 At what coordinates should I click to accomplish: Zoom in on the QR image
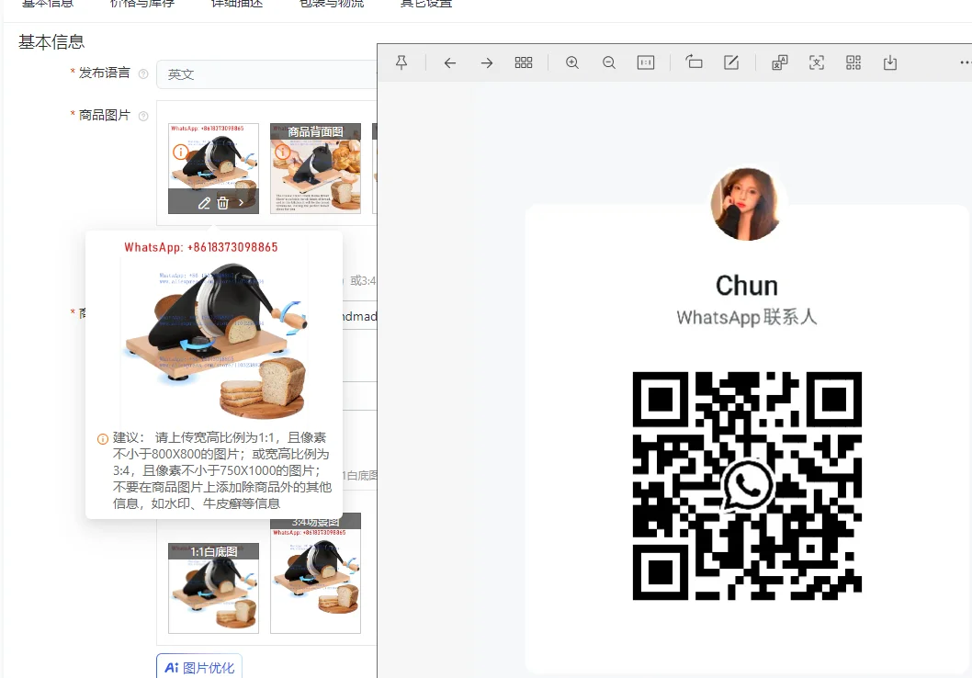pyautogui.click(x=572, y=62)
